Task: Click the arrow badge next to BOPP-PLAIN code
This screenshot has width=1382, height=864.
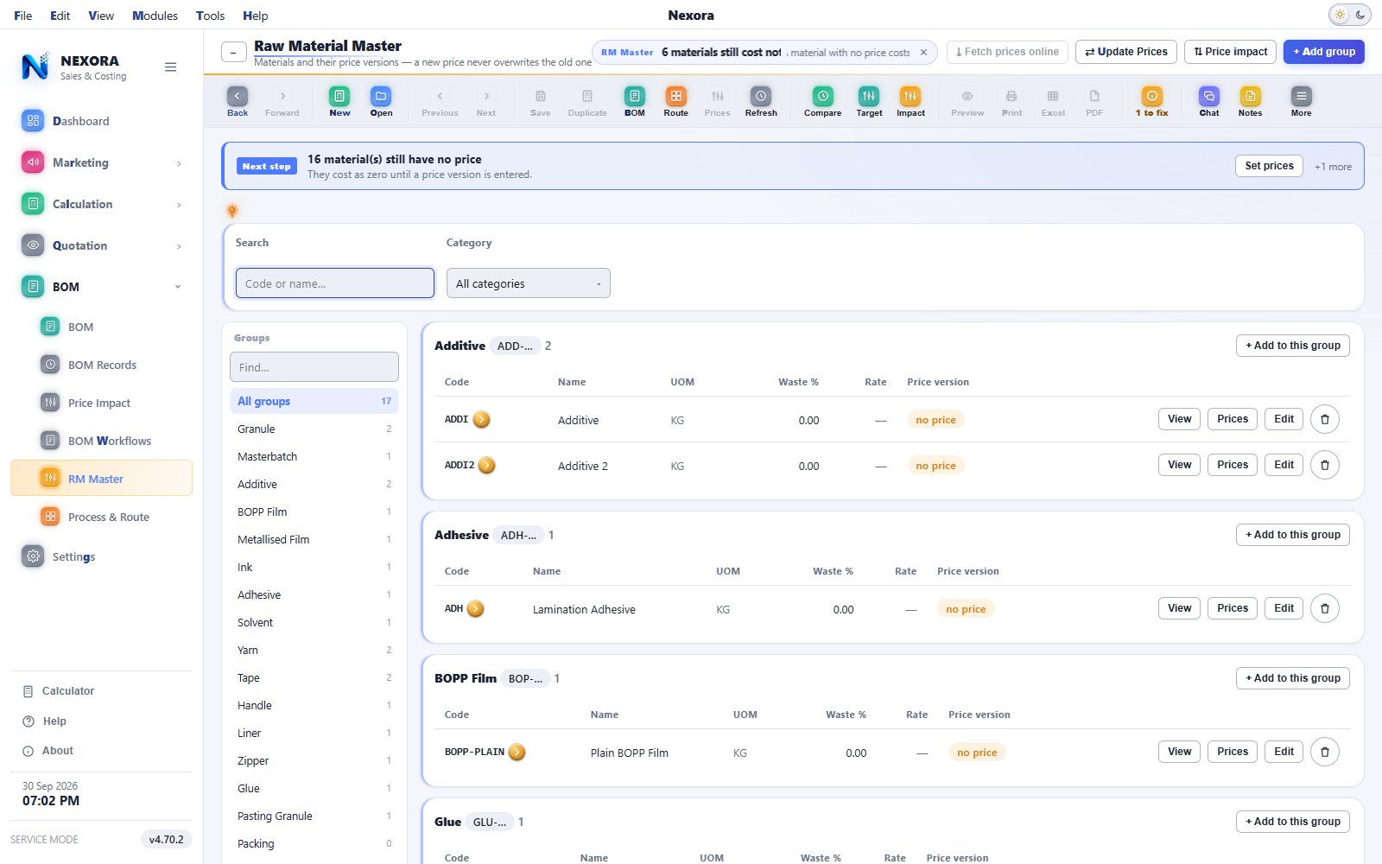Action: [517, 753]
